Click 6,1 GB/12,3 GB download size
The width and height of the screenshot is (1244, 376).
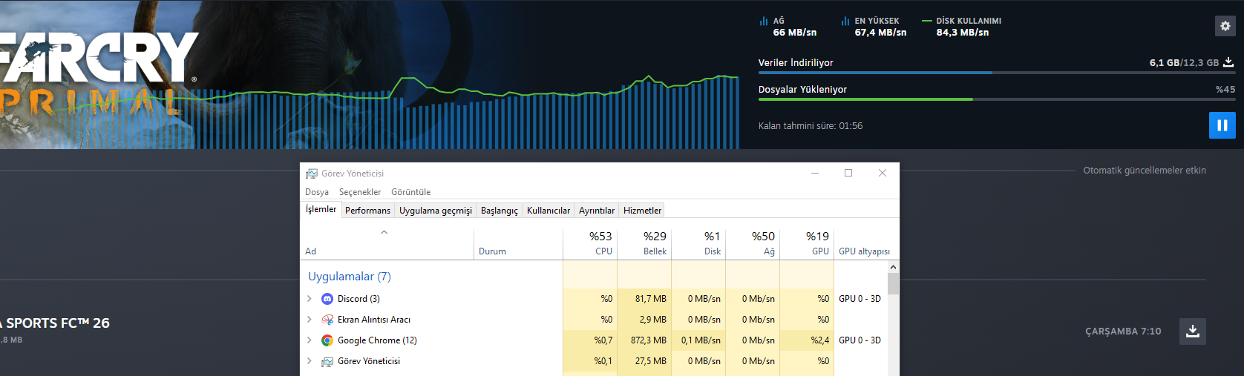[1184, 63]
